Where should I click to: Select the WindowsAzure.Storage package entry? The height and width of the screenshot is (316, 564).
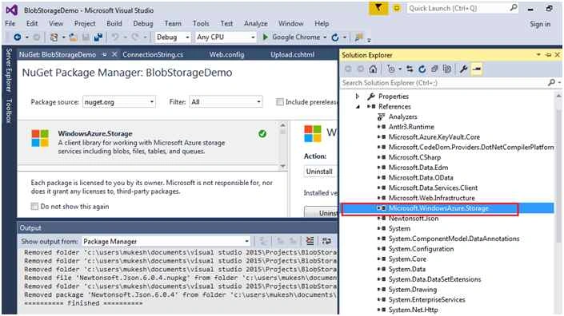pyautogui.click(x=148, y=142)
